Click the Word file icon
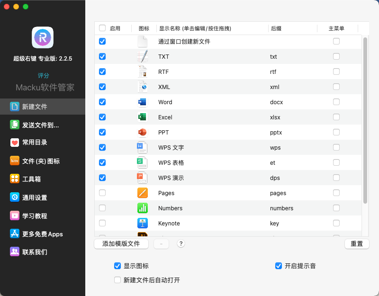The height and width of the screenshot is (296, 379). coord(142,102)
